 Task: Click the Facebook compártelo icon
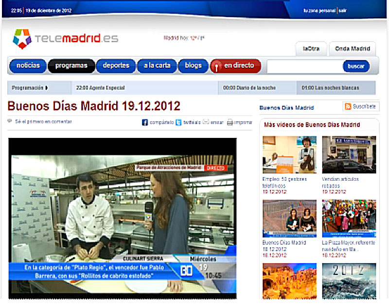pos(145,122)
